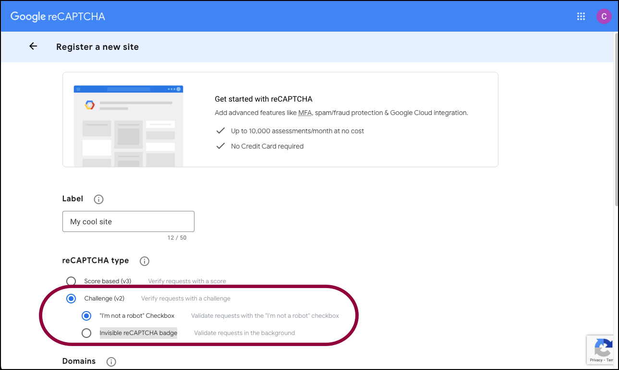
Task: Click the Get started with reCAPTCHA heading
Action: pyautogui.click(x=264, y=99)
